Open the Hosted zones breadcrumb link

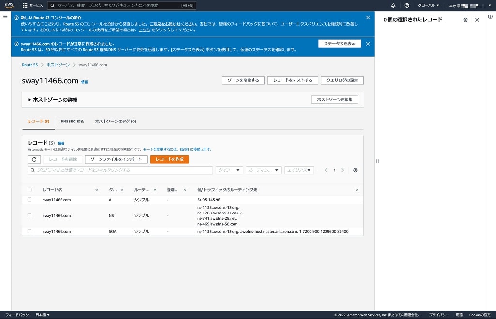58,65
